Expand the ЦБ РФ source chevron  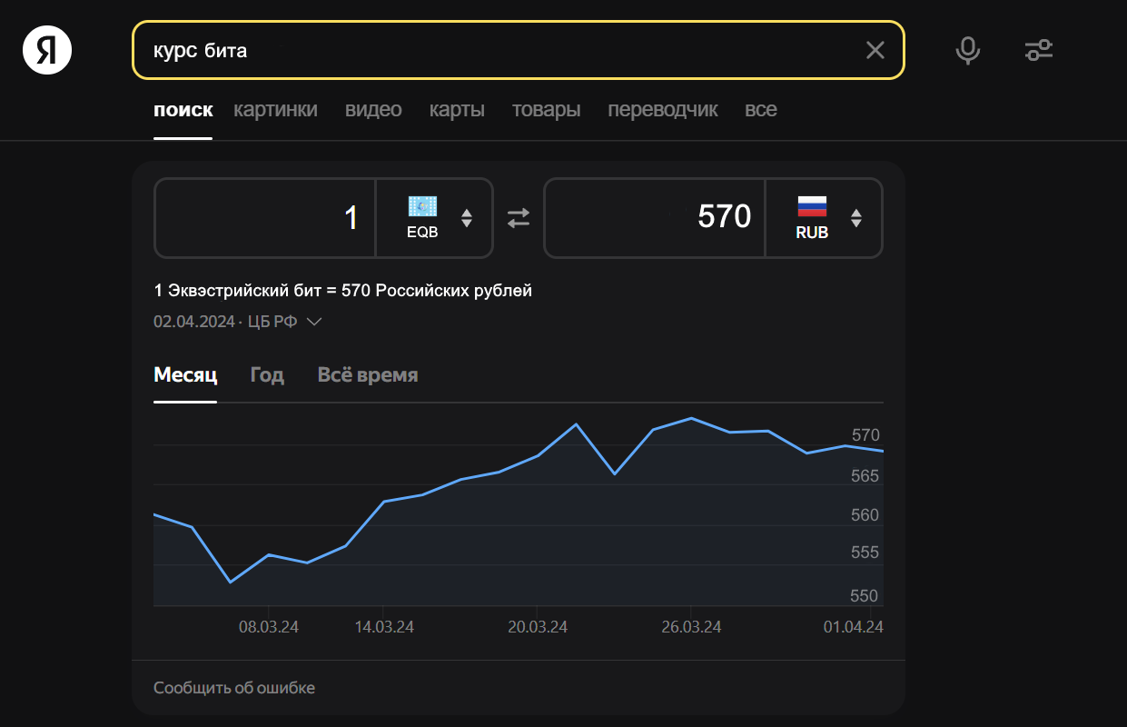[314, 322]
